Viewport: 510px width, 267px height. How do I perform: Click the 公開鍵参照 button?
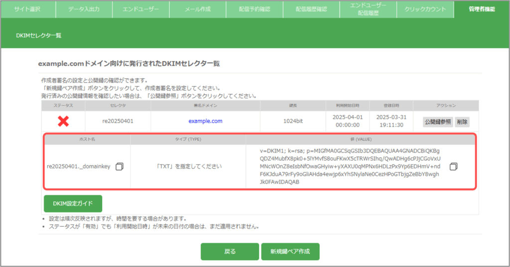click(x=438, y=122)
